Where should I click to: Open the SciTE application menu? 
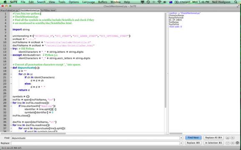14,2
